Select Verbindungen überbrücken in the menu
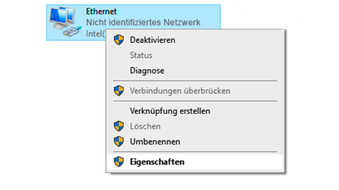The height and width of the screenshot is (190, 339). [x=180, y=91]
